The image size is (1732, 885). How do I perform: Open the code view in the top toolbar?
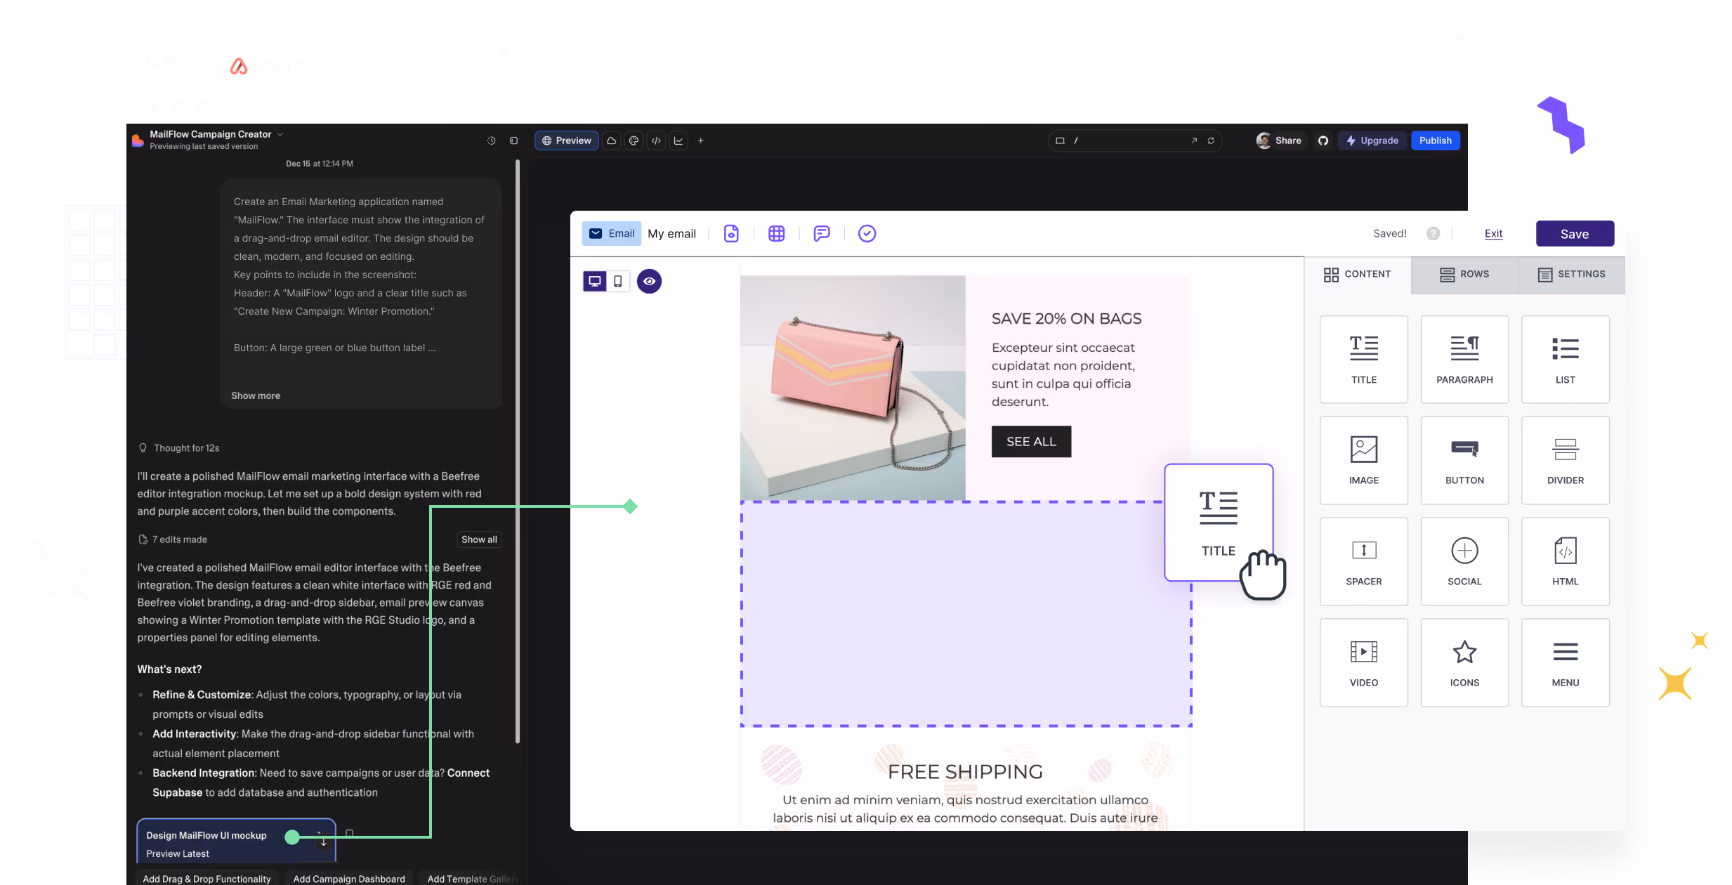tap(656, 140)
